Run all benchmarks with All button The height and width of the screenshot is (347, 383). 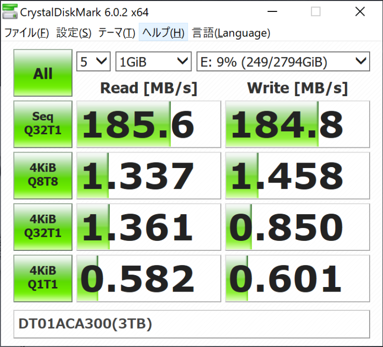[x=43, y=73]
